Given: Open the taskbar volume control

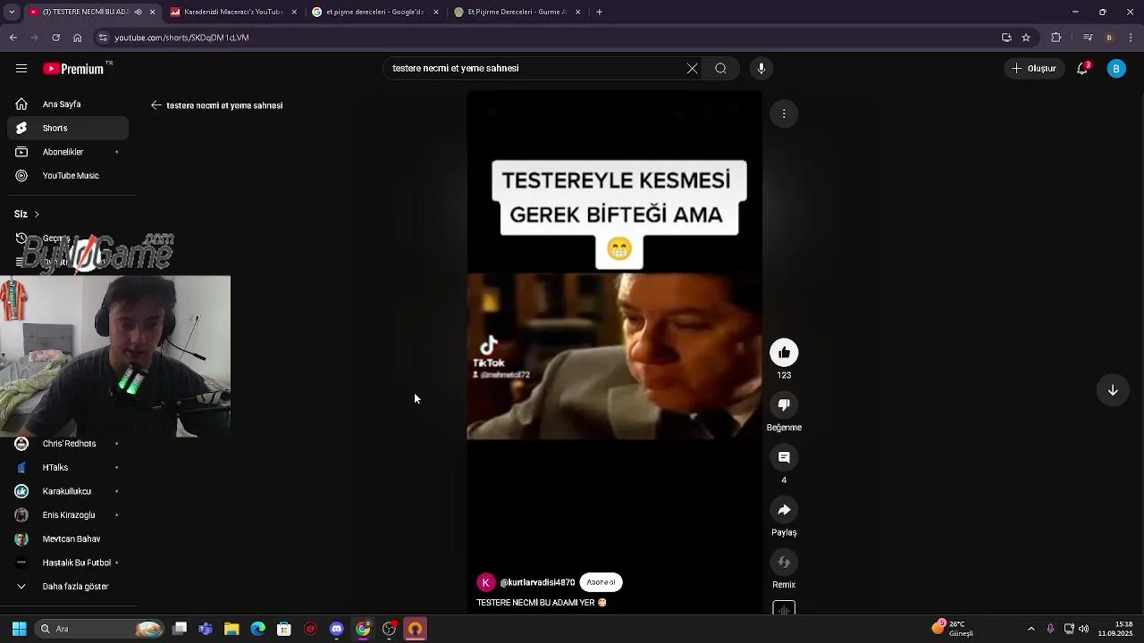Looking at the screenshot, I should (x=1084, y=629).
